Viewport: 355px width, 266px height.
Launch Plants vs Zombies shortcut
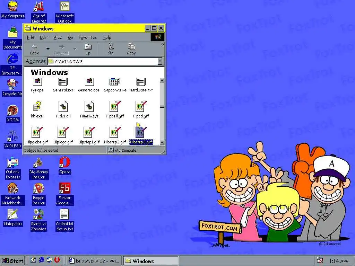[39, 220]
